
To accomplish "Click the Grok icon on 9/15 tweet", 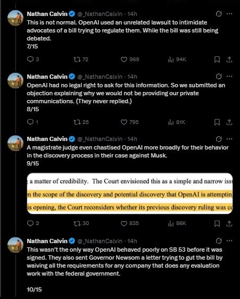I will click(x=219, y=139).
